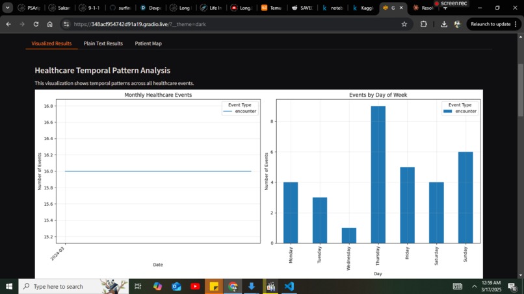Click the Monthly Healthcare Events chart title
The width and height of the screenshot is (524, 294).
[x=158, y=95]
